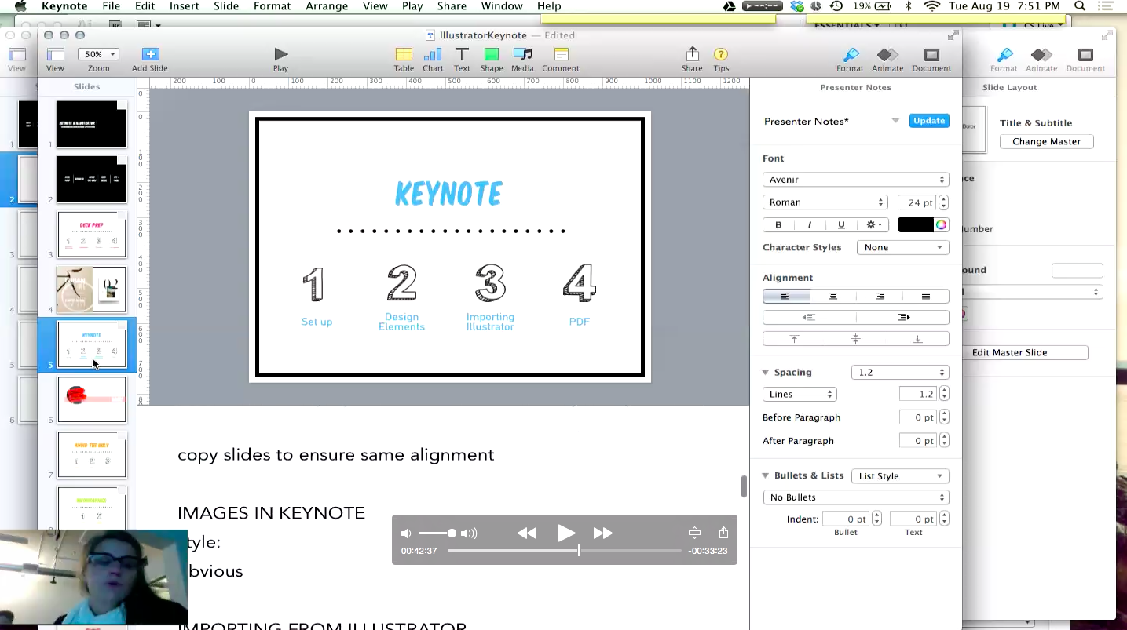Image resolution: width=1127 pixels, height=630 pixels.
Task: Click the video volume slider
Action: pos(437,533)
